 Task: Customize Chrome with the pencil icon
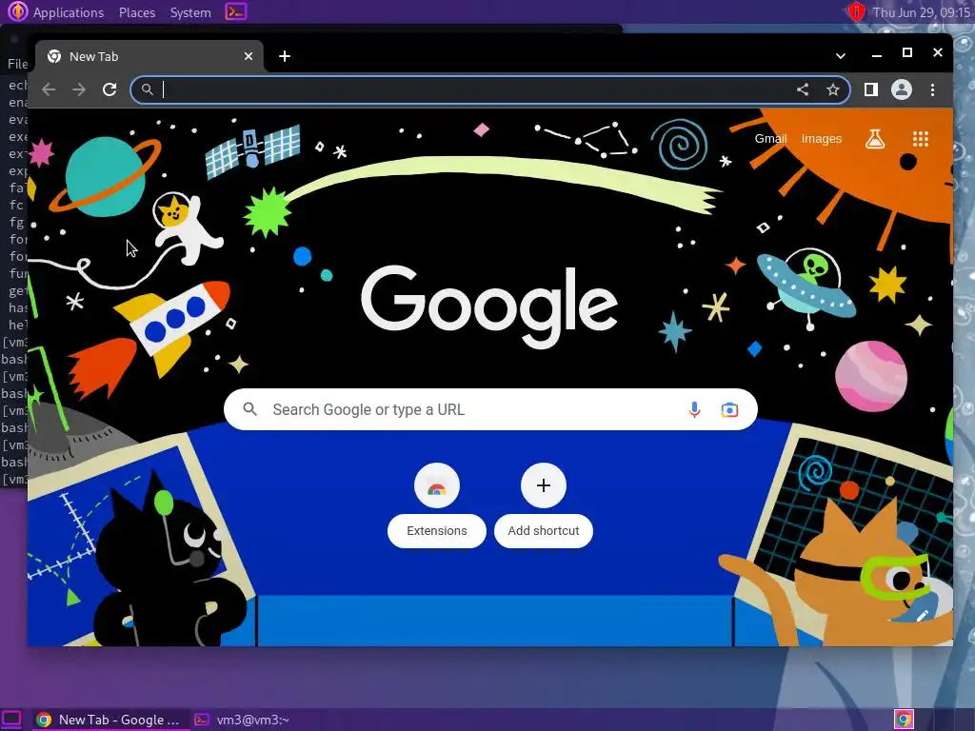pos(922,616)
